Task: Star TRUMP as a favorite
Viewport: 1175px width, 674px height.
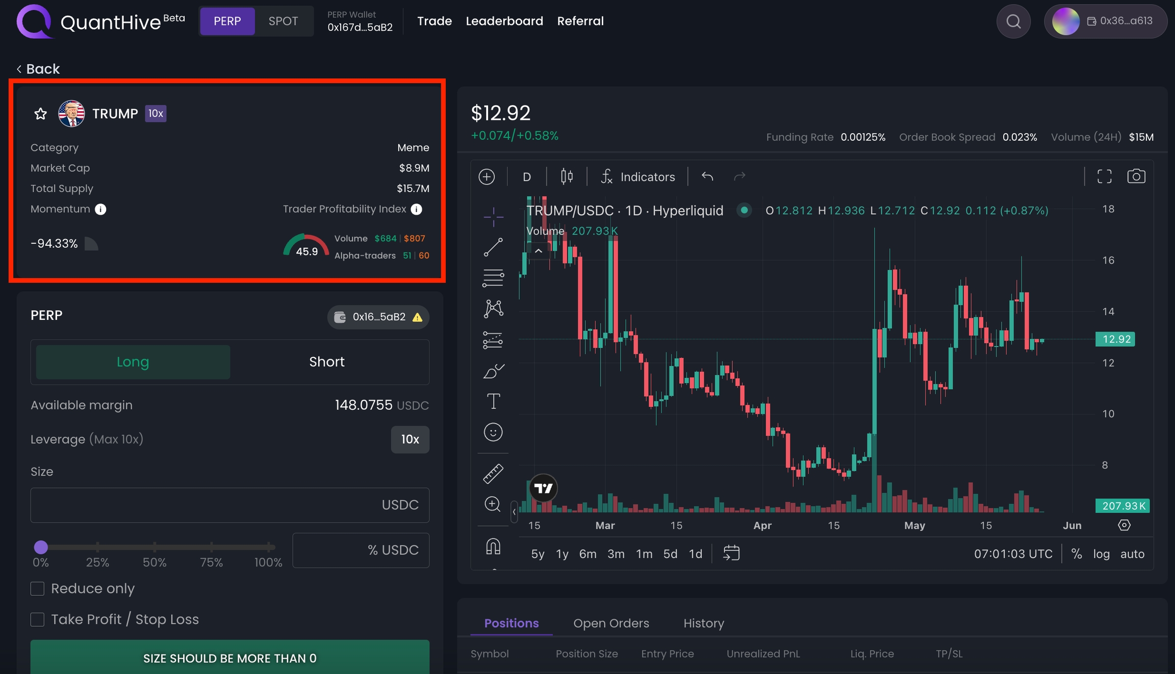Action: pyautogui.click(x=40, y=114)
